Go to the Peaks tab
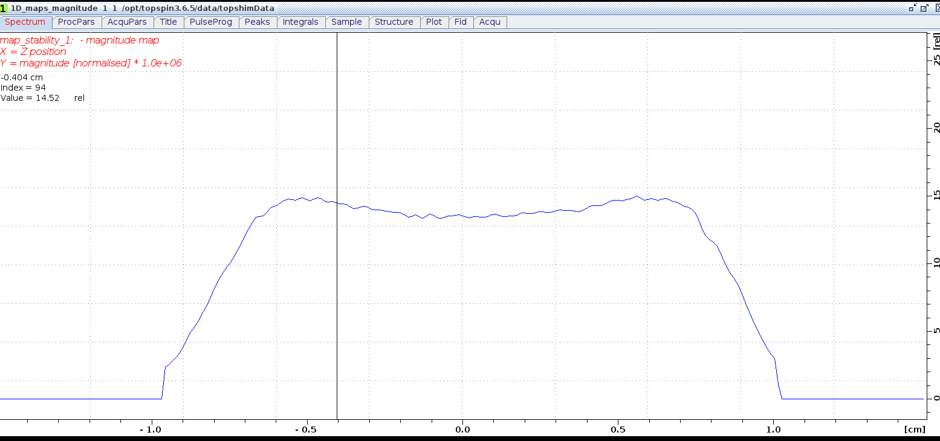 pyautogui.click(x=258, y=22)
